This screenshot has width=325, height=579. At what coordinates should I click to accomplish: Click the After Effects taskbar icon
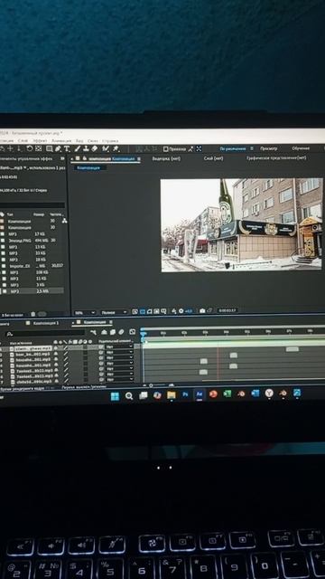tap(200, 394)
